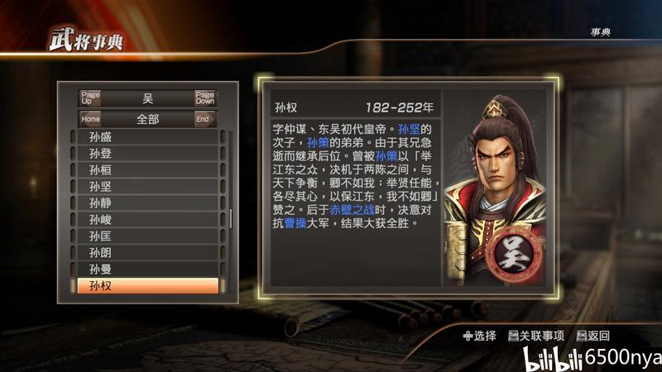Open the blue 曹操 link

click(295, 223)
